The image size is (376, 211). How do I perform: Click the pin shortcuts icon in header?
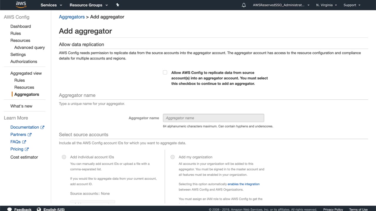click(x=117, y=5)
